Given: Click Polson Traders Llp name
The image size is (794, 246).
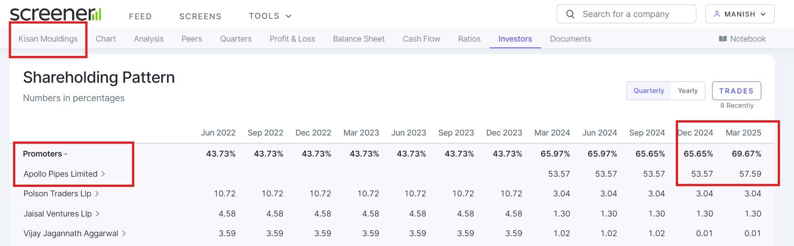Looking at the screenshot, I should (57, 194).
